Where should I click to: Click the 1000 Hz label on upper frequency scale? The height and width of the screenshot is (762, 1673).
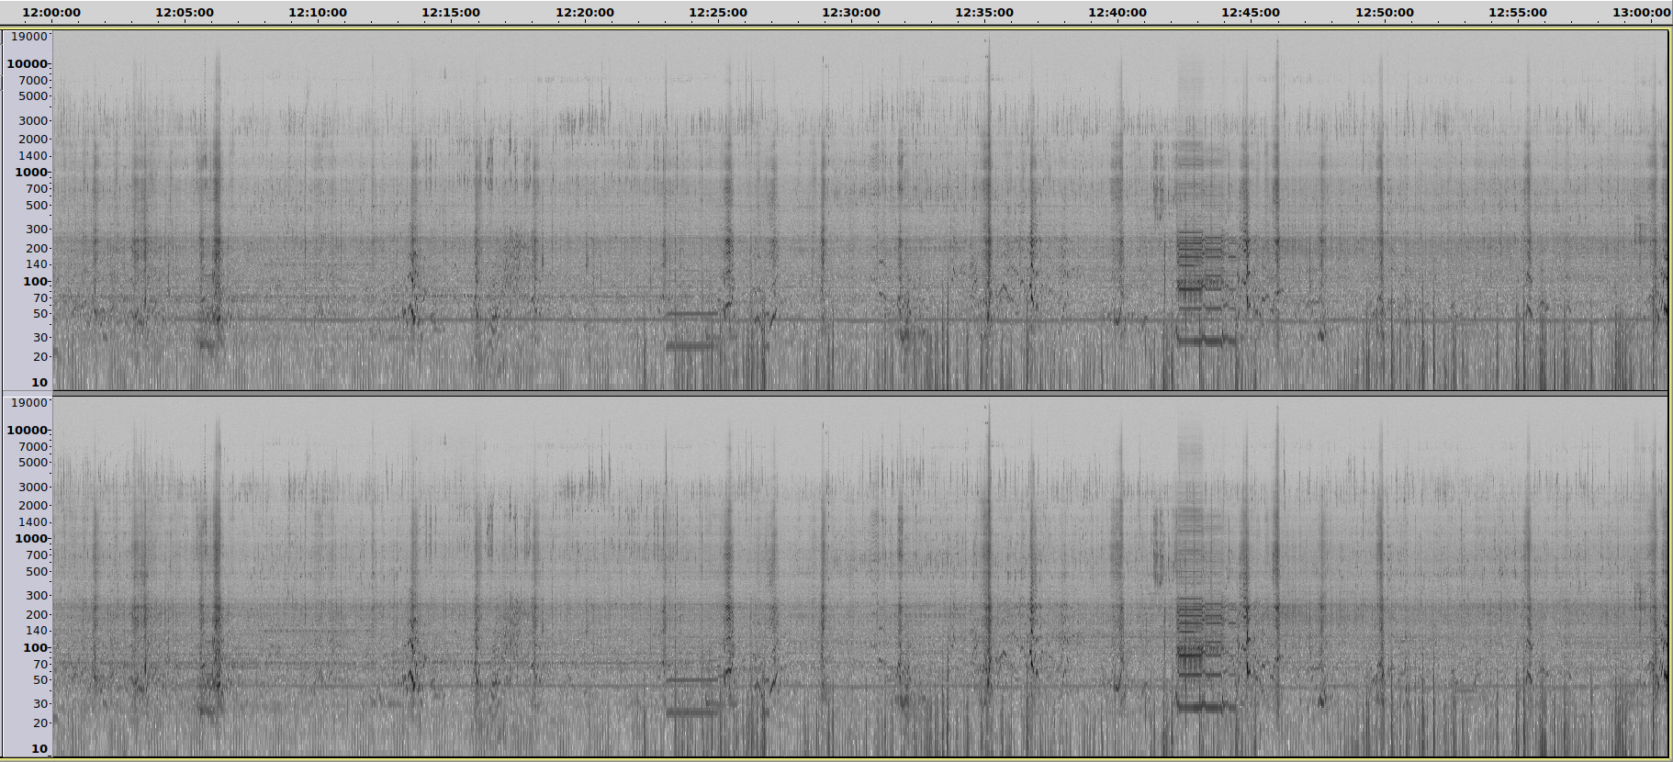(x=30, y=172)
